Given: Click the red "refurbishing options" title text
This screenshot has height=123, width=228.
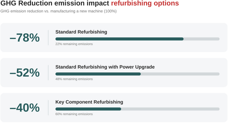Looking at the screenshot, I should (145, 4).
